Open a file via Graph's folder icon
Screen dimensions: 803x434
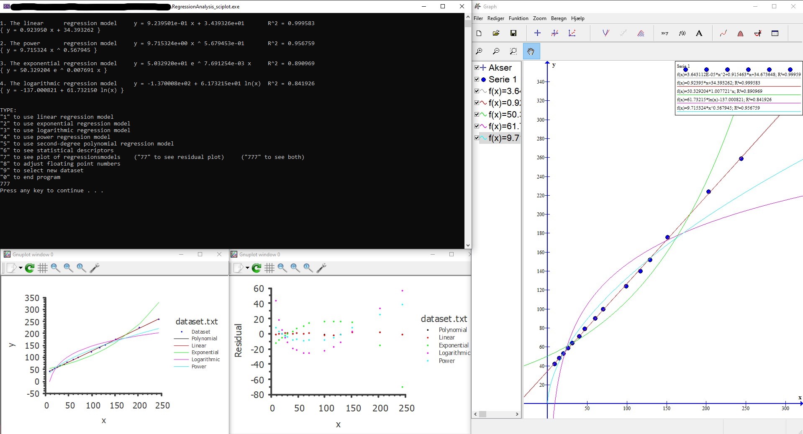pyautogui.click(x=496, y=33)
